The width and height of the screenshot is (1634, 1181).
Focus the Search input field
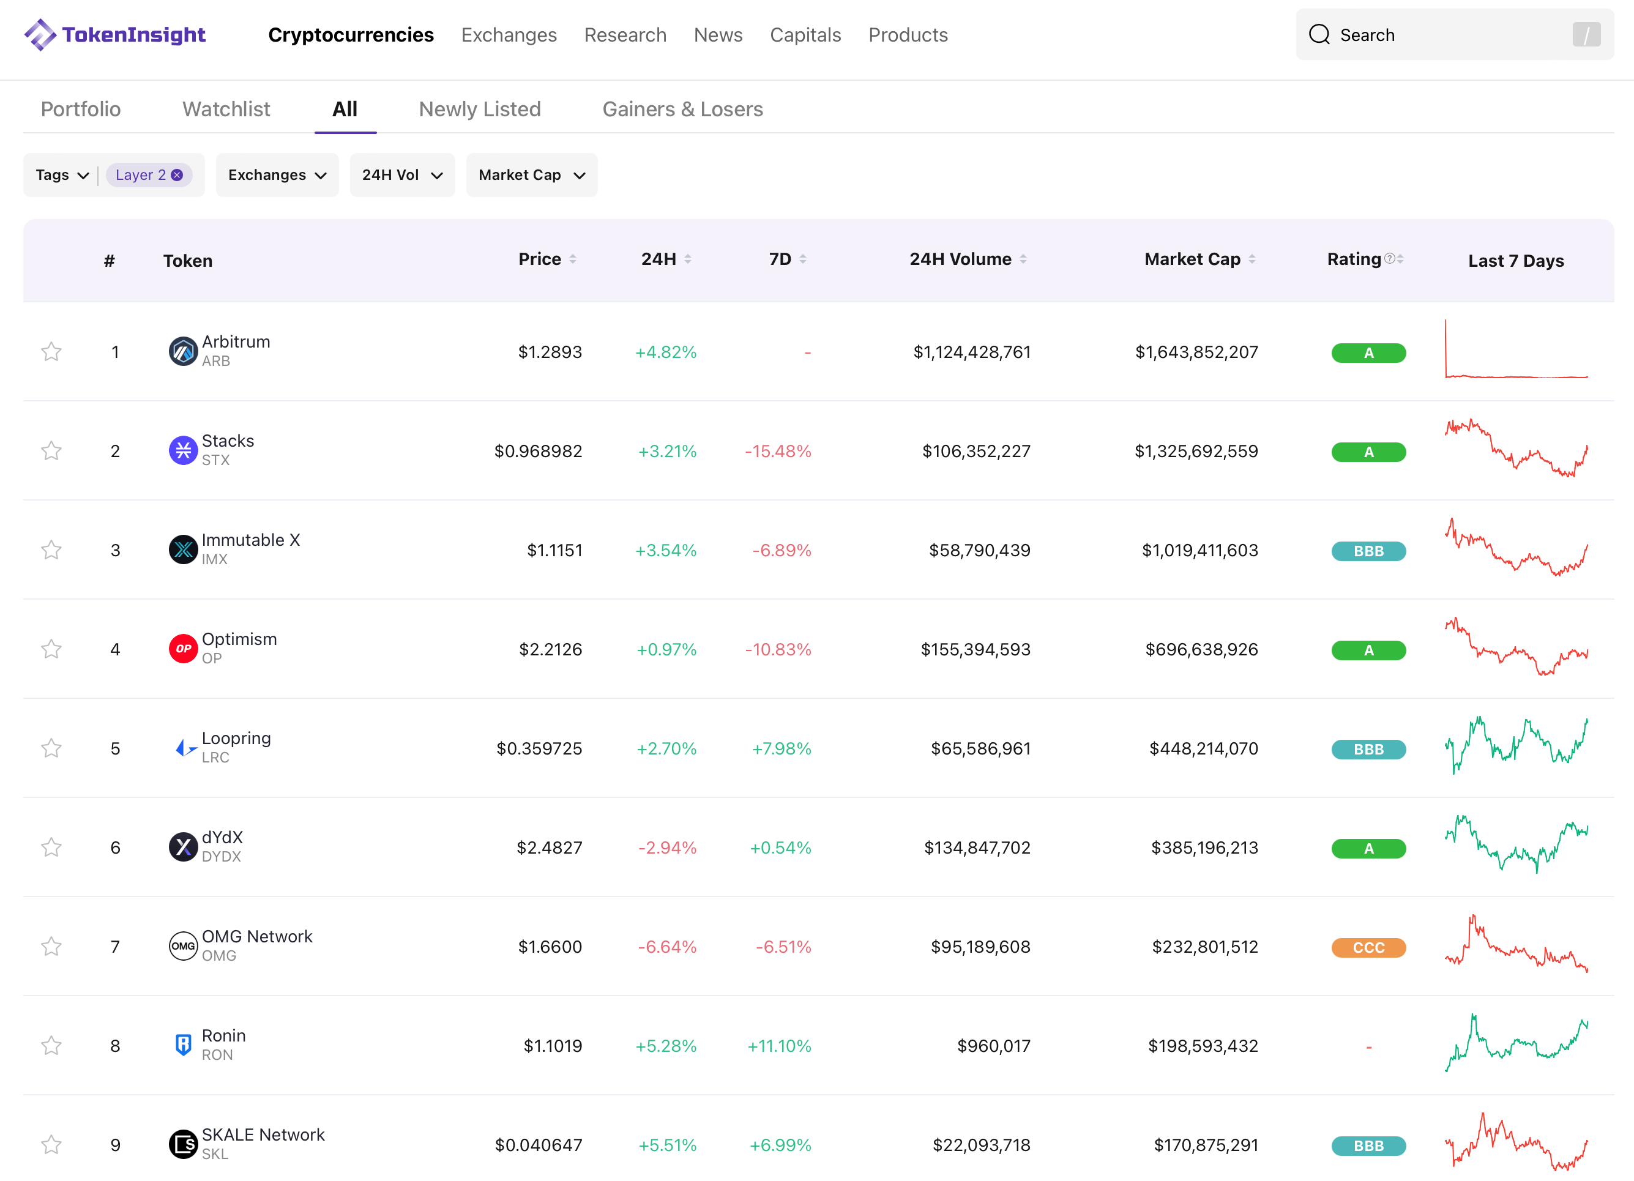coord(1455,35)
